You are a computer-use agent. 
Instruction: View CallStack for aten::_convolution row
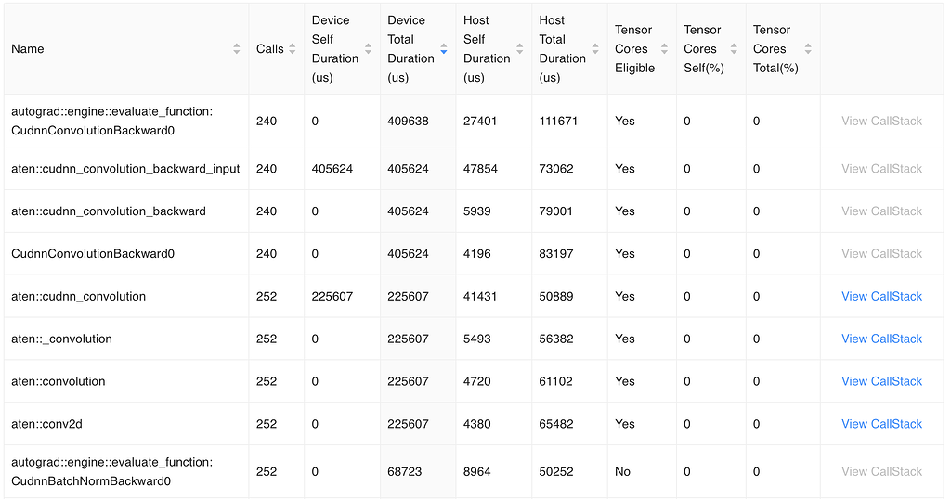pyautogui.click(x=881, y=339)
